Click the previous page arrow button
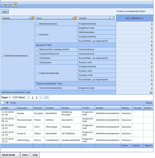The height and width of the screenshot is (158, 155). pyautogui.click(x=28, y=97)
